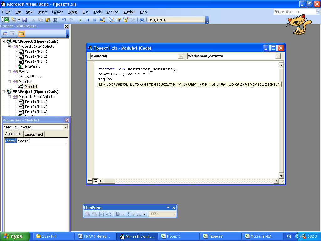Screen dimensions: 321x241
Task: Click Bring To Front icon on UserForm toolbar
Action: (87, 214)
